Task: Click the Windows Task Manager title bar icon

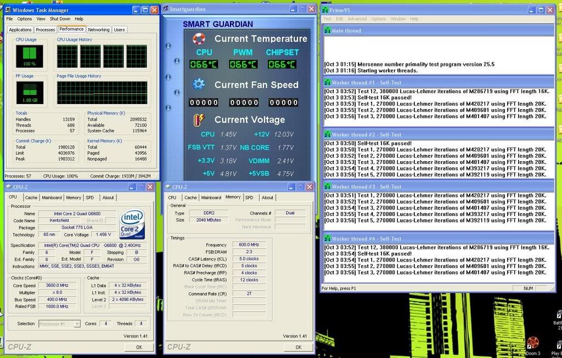Action: [x=8, y=10]
